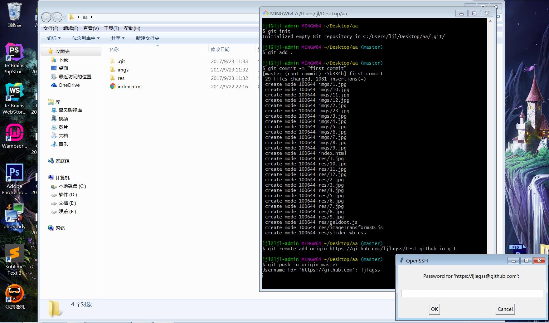549x323 pixels.
Task: Launch JetBrains PhpStorm desktop shortcut
Action: [x=14, y=58]
